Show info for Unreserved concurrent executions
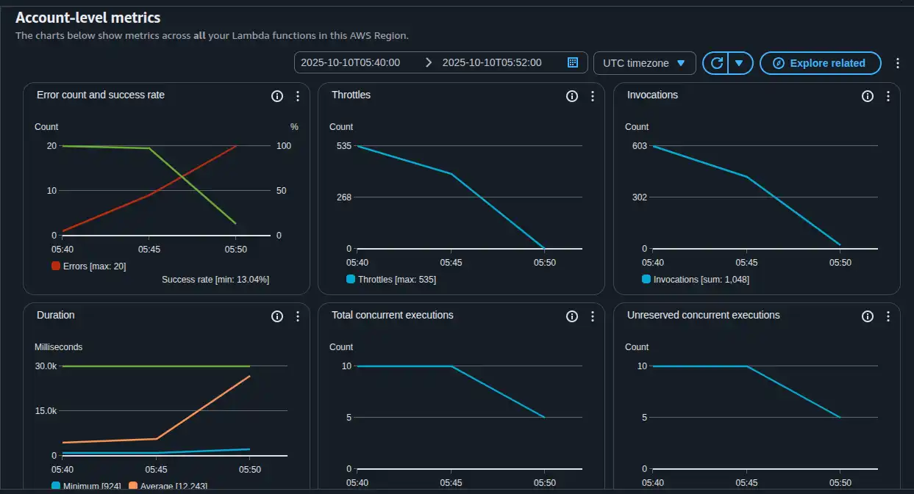 pyautogui.click(x=868, y=316)
